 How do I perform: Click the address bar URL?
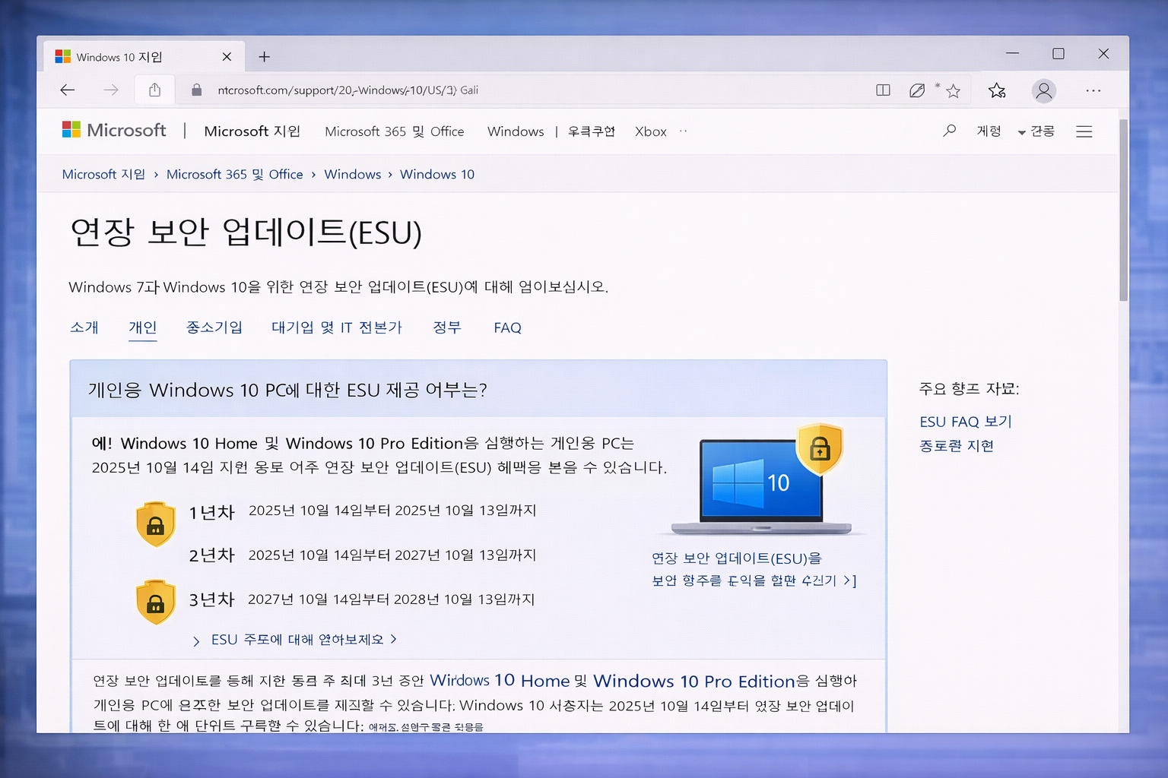(348, 90)
